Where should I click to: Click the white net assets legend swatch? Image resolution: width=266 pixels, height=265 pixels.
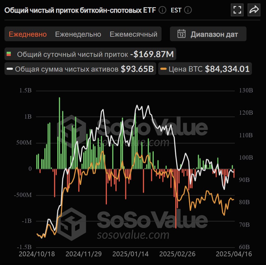tap(10, 69)
